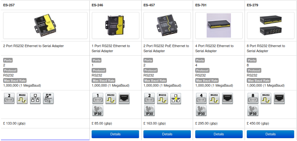Open the ES-257 product image
297x141 pixels.
coord(45,25)
